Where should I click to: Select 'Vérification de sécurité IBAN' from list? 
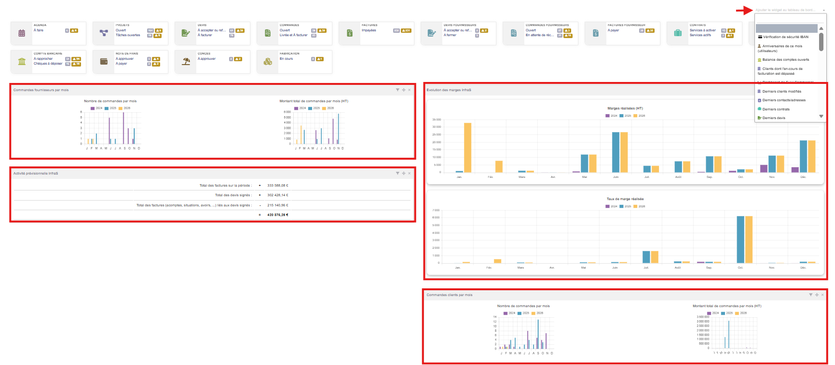click(x=785, y=37)
